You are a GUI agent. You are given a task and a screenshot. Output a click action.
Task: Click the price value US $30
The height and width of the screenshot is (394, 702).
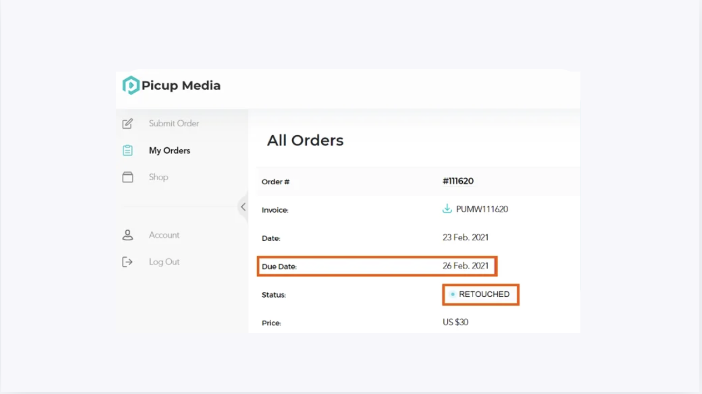(x=455, y=322)
